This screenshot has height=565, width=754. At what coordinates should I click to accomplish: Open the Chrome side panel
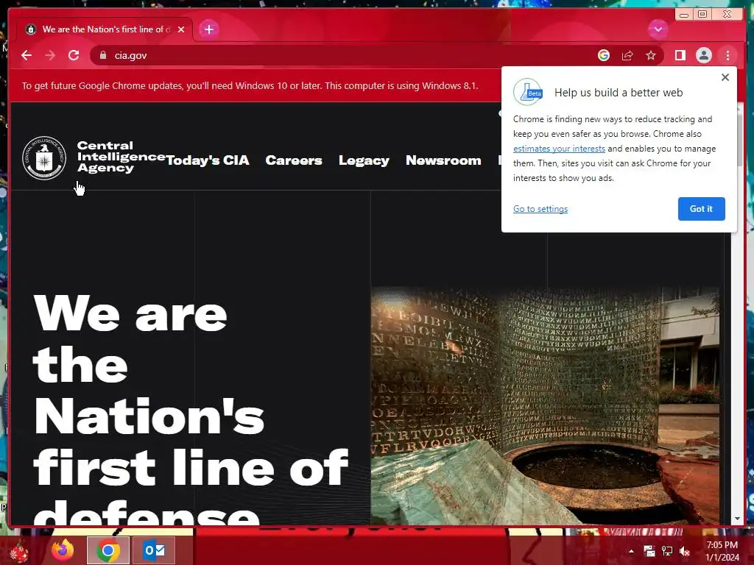coord(680,55)
